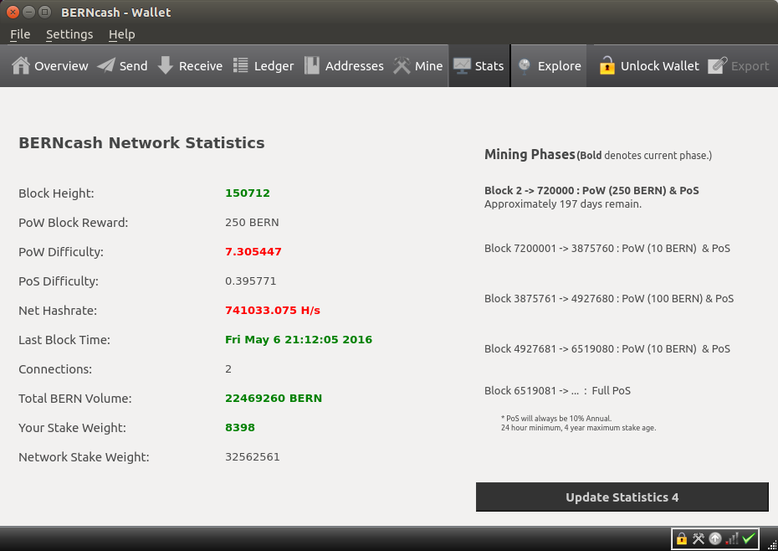The image size is (778, 551).
Task: Open the Addresses book icon
Action: point(311,65)
